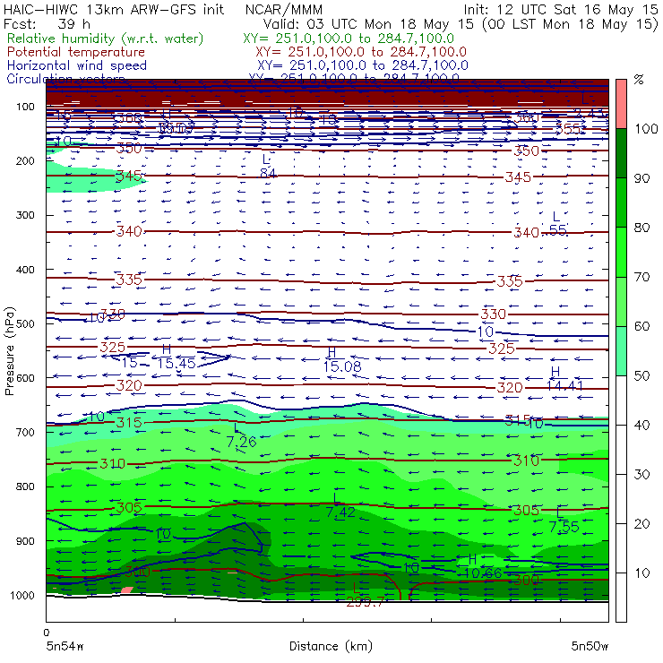Image resolution: width=663 pixels, height=663 pixels.
Task: Click the 'Circulation vectors' legend label
Action: 66,78
